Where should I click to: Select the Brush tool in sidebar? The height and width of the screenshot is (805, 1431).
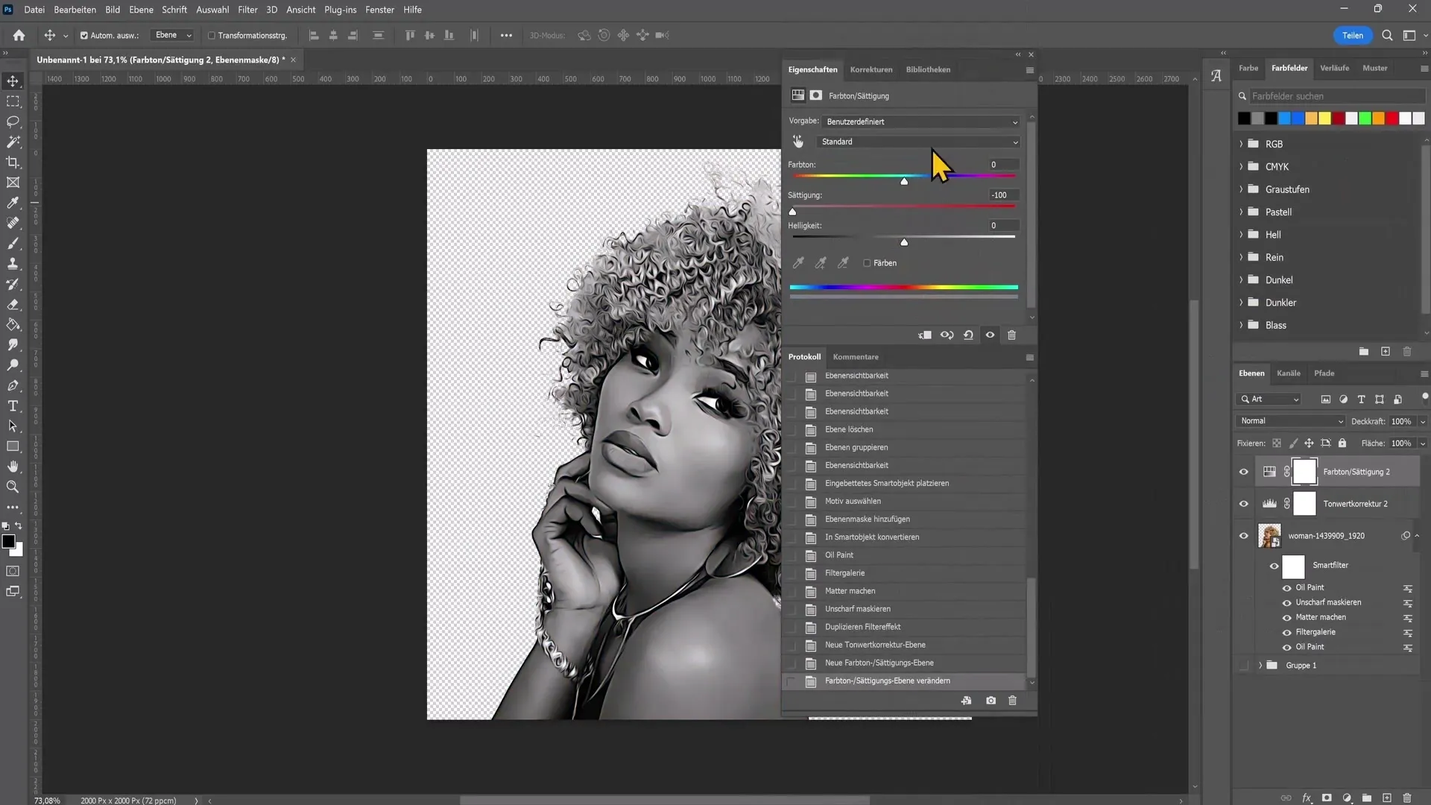tap(13, 243)
